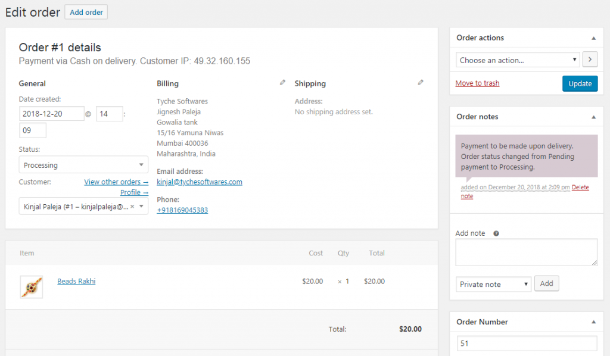The width and height of the screenshot is (610, 356).
Task: Click the Add order button
Action: click(x=86, y=13)
